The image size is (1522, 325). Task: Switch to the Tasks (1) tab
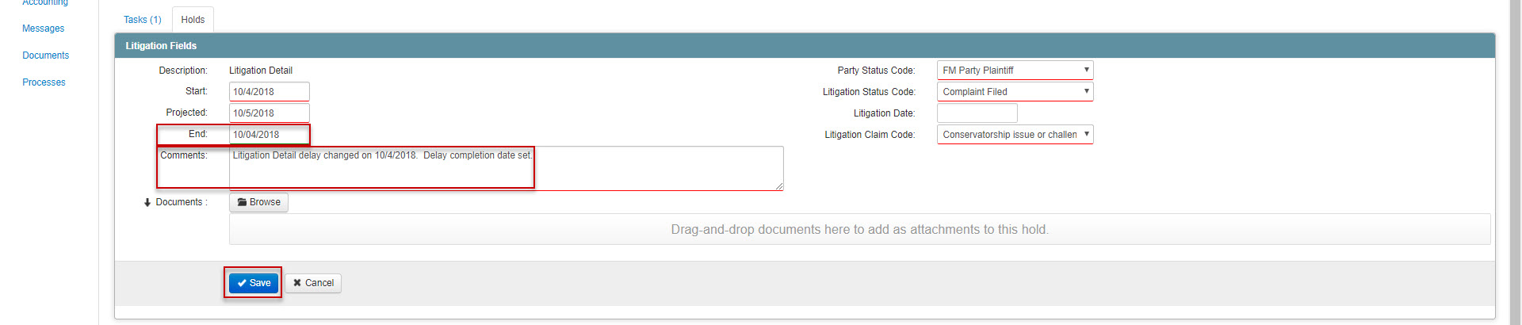tap(143, 20)
